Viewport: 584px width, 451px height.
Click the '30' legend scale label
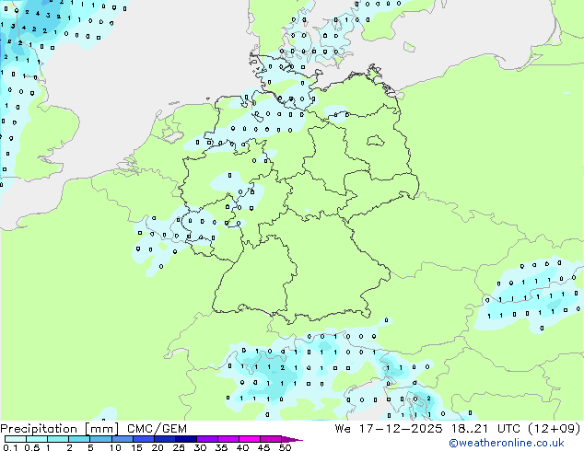[200, 447]
